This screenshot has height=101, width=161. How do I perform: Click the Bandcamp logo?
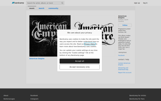(18, 3)
